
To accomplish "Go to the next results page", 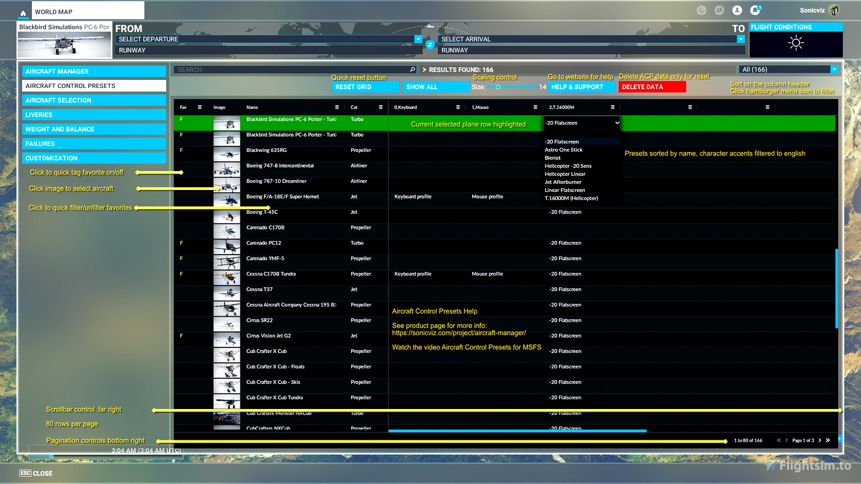I will pyautogui.click(x=820, y=440).
